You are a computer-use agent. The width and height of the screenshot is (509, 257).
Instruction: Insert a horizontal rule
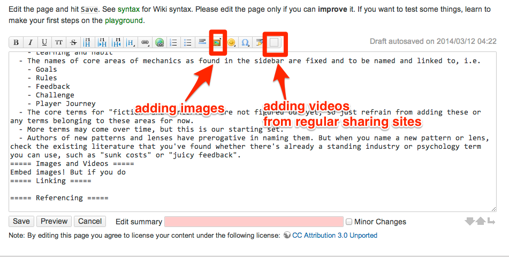(202, 42)
